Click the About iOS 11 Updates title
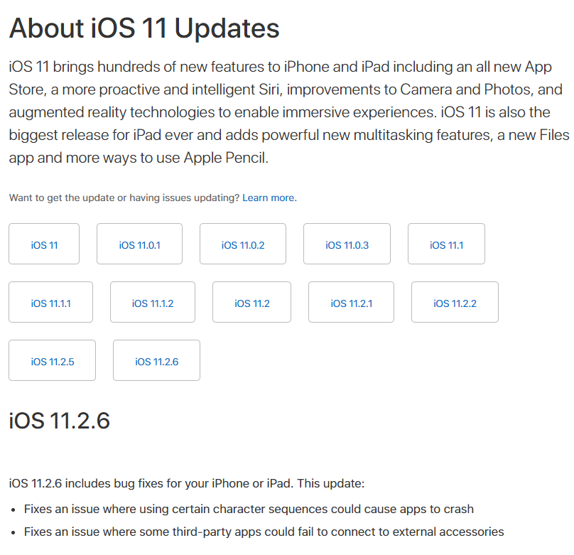 [x=144, y=28]
